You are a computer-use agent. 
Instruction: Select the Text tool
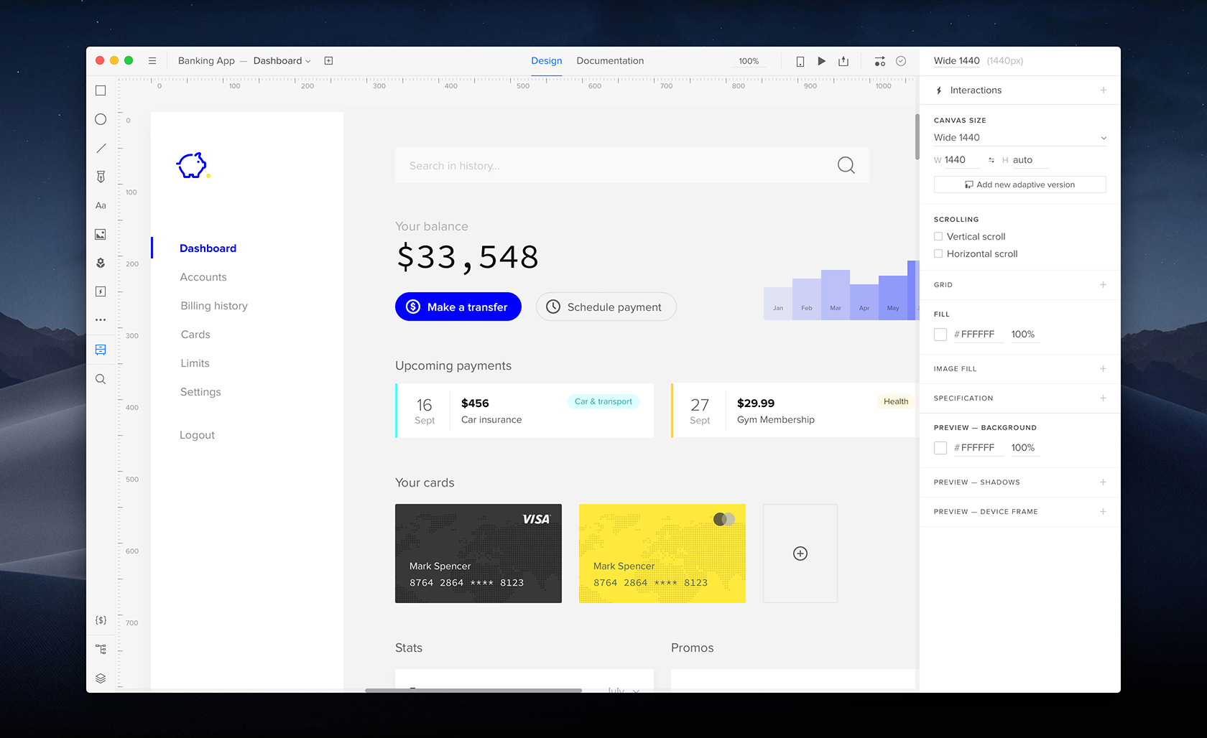click(101, 205)
